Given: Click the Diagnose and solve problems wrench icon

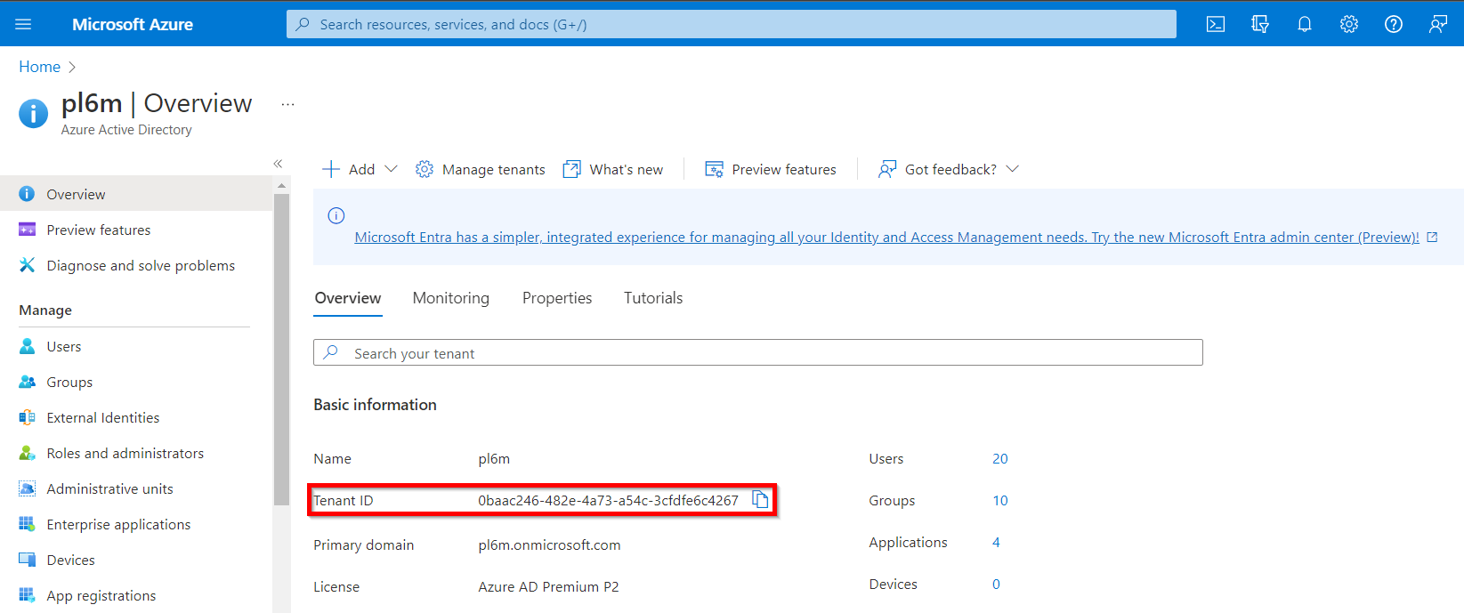Looking at the screenshot, I should tap(28, 265).
